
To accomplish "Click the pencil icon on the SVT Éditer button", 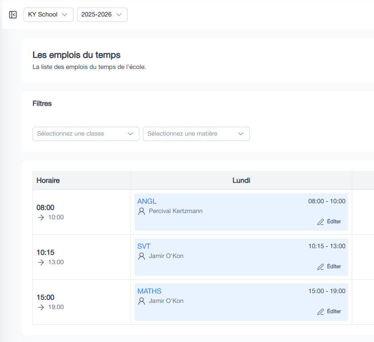I will click(x=321, y=266).
